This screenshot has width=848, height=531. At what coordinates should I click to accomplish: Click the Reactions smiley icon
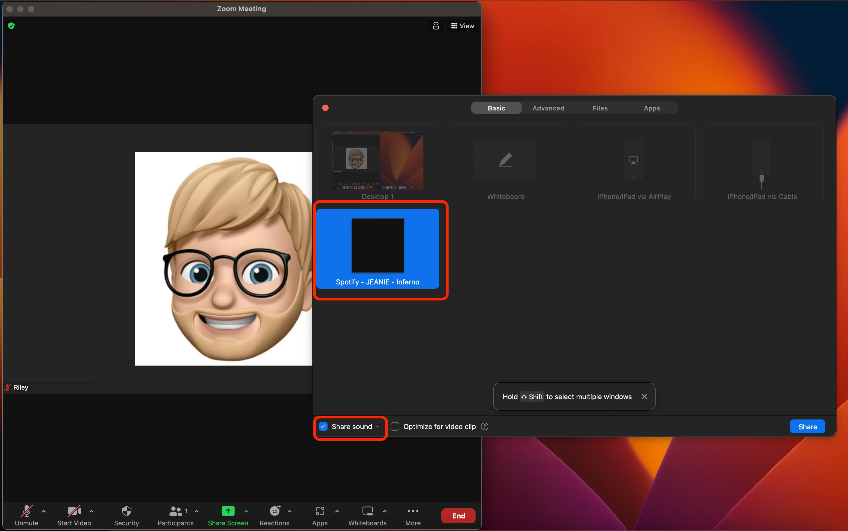point(274,511)
